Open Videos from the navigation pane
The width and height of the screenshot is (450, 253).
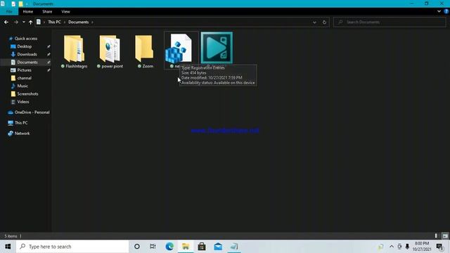pos(23,102)
